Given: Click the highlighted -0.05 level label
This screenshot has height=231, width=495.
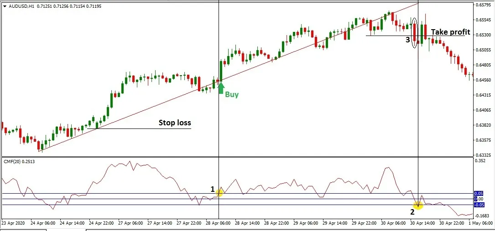Looking at the screenshot, I should click(479, 205).
